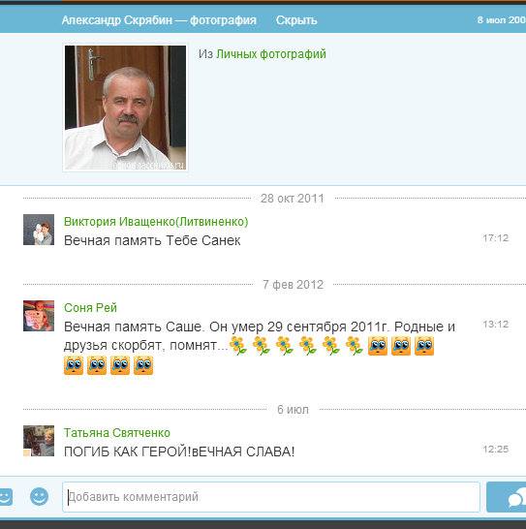This screenshot has width=526, height=529.
Task: Open Соня Рей's avatar picture
Action: pyautogui.click(x=39, y=316)
